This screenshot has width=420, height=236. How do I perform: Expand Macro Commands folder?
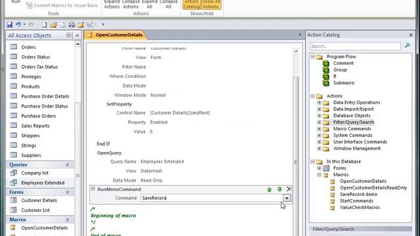(x=319, y=128)
